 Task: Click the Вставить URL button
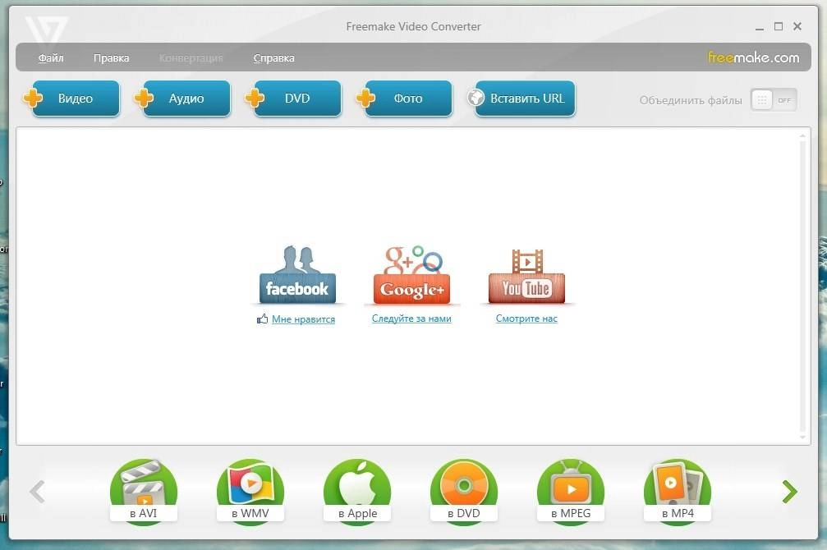[521, 99]
